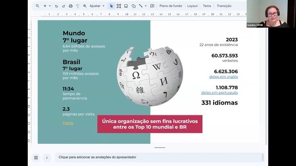The width and height of the screenshot is (296, 166).
Task: Follow the 'deles em inglês' link
Action: 223,77
